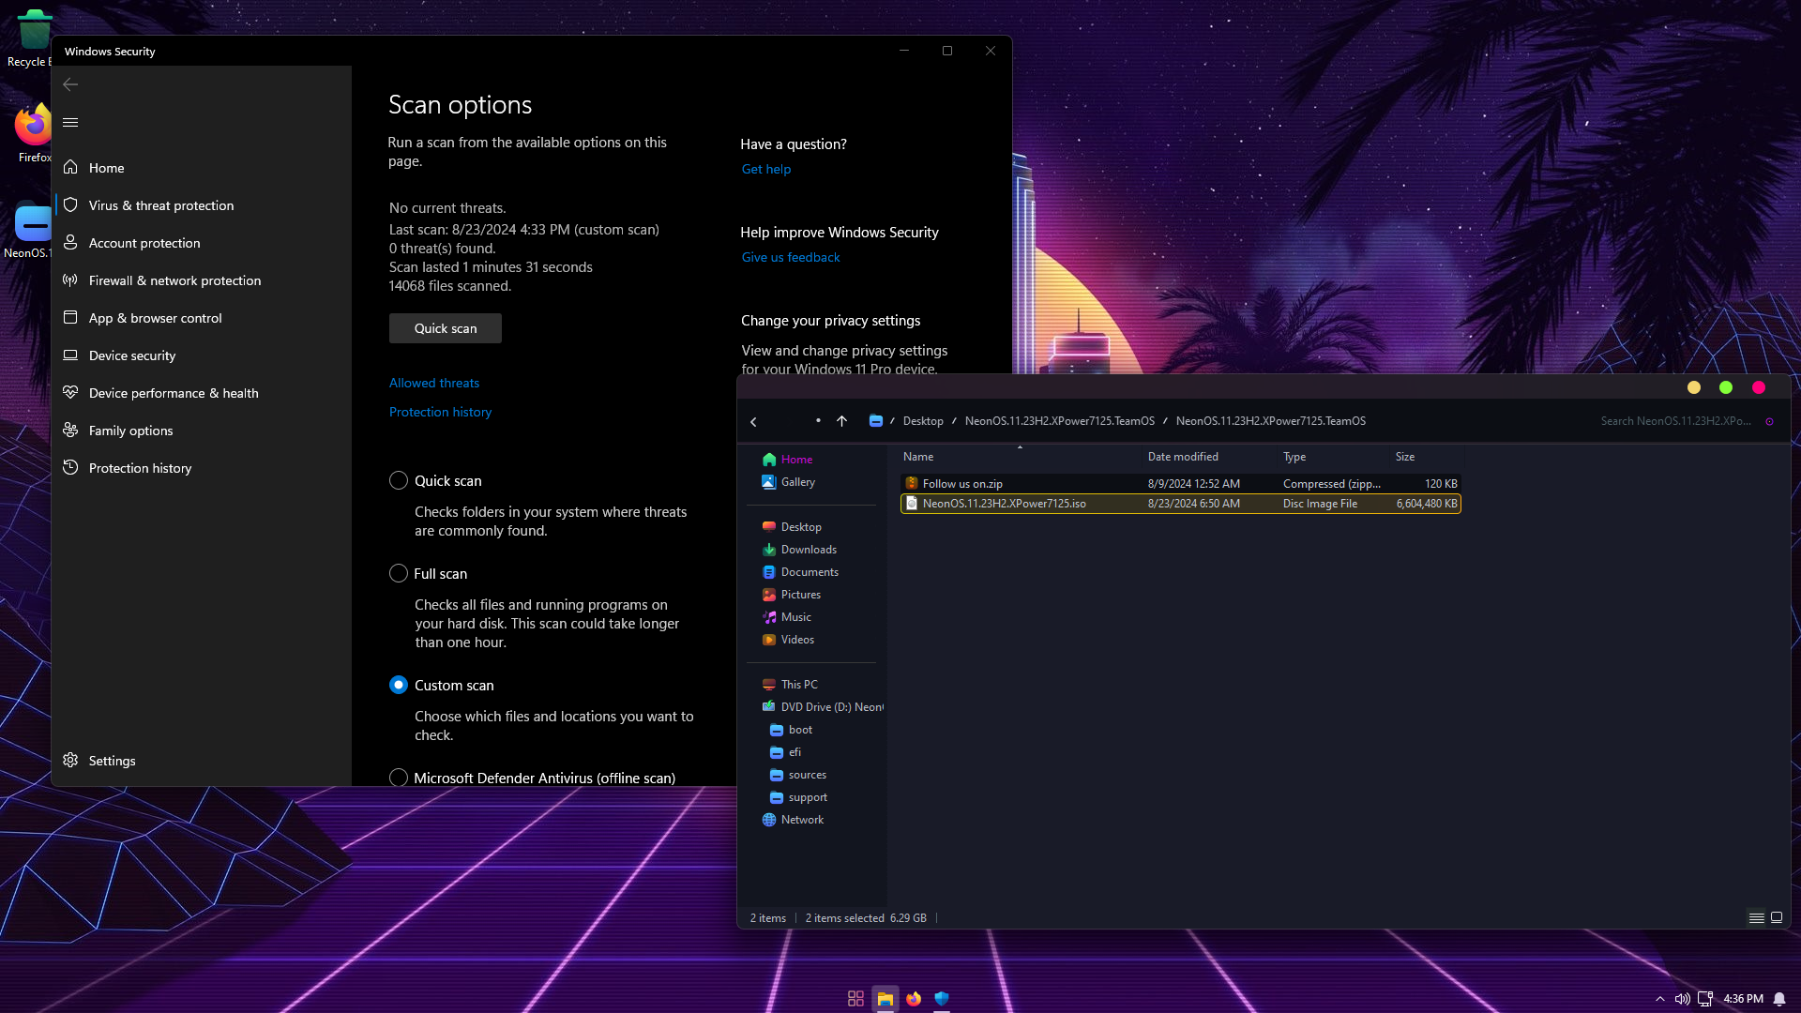Click the This PC icon in the navigation pane

coord(769,685)
